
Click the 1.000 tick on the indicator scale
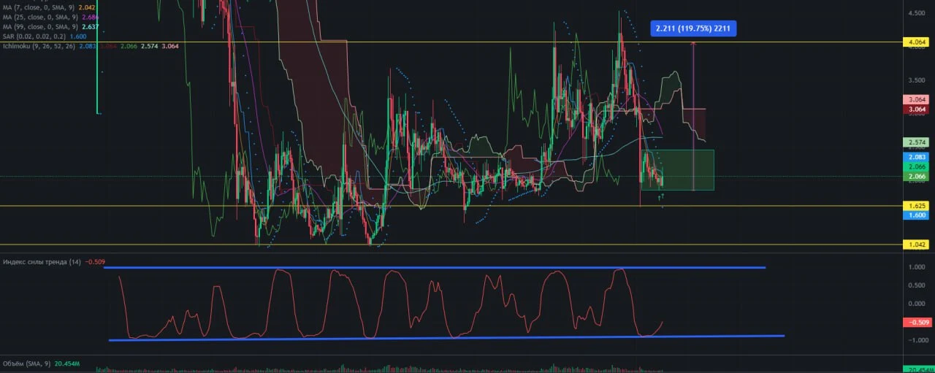(917, 267)
